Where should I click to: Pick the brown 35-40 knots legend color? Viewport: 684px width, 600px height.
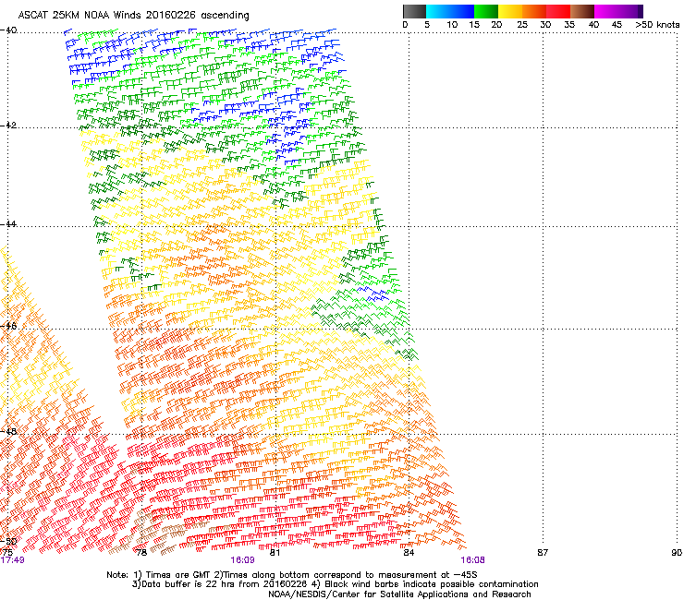point(582,11)
